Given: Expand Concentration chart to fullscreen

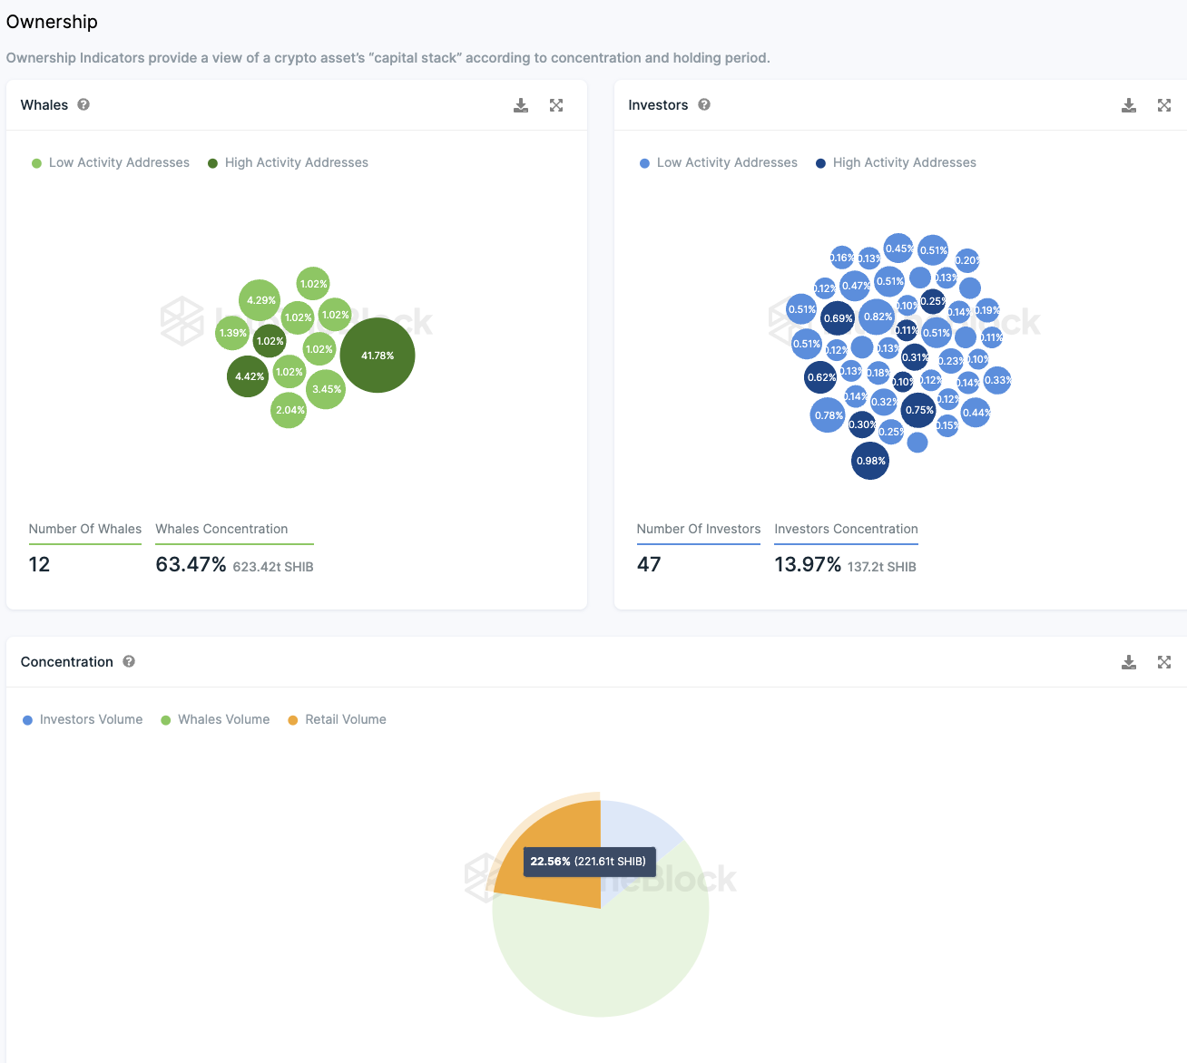Looking at the screenshot, I should pos(1164,662).
